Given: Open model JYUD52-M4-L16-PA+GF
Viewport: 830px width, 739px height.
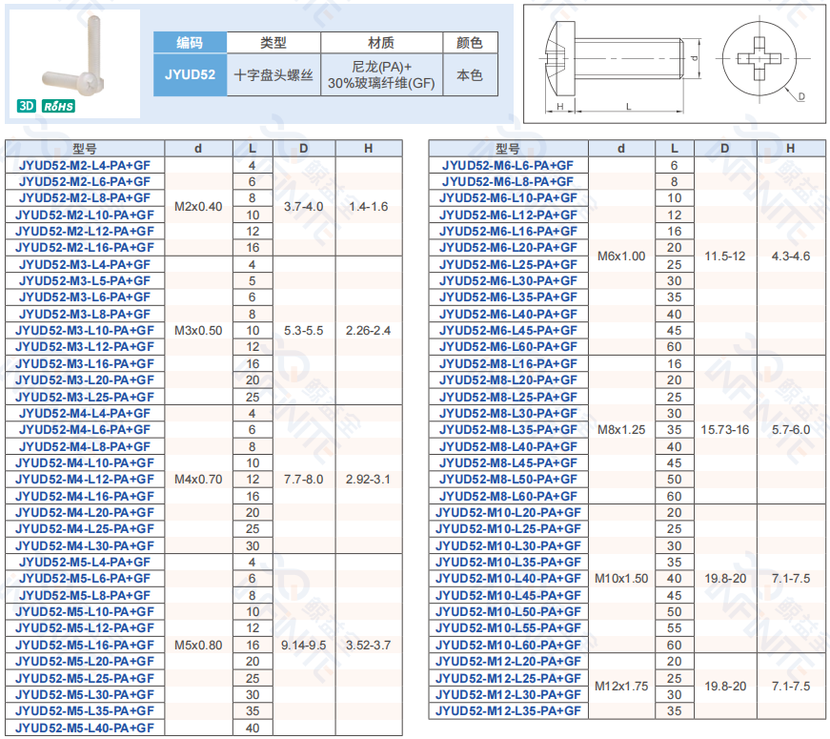Looking at the screenshot, I should click(x=85, y=497).
